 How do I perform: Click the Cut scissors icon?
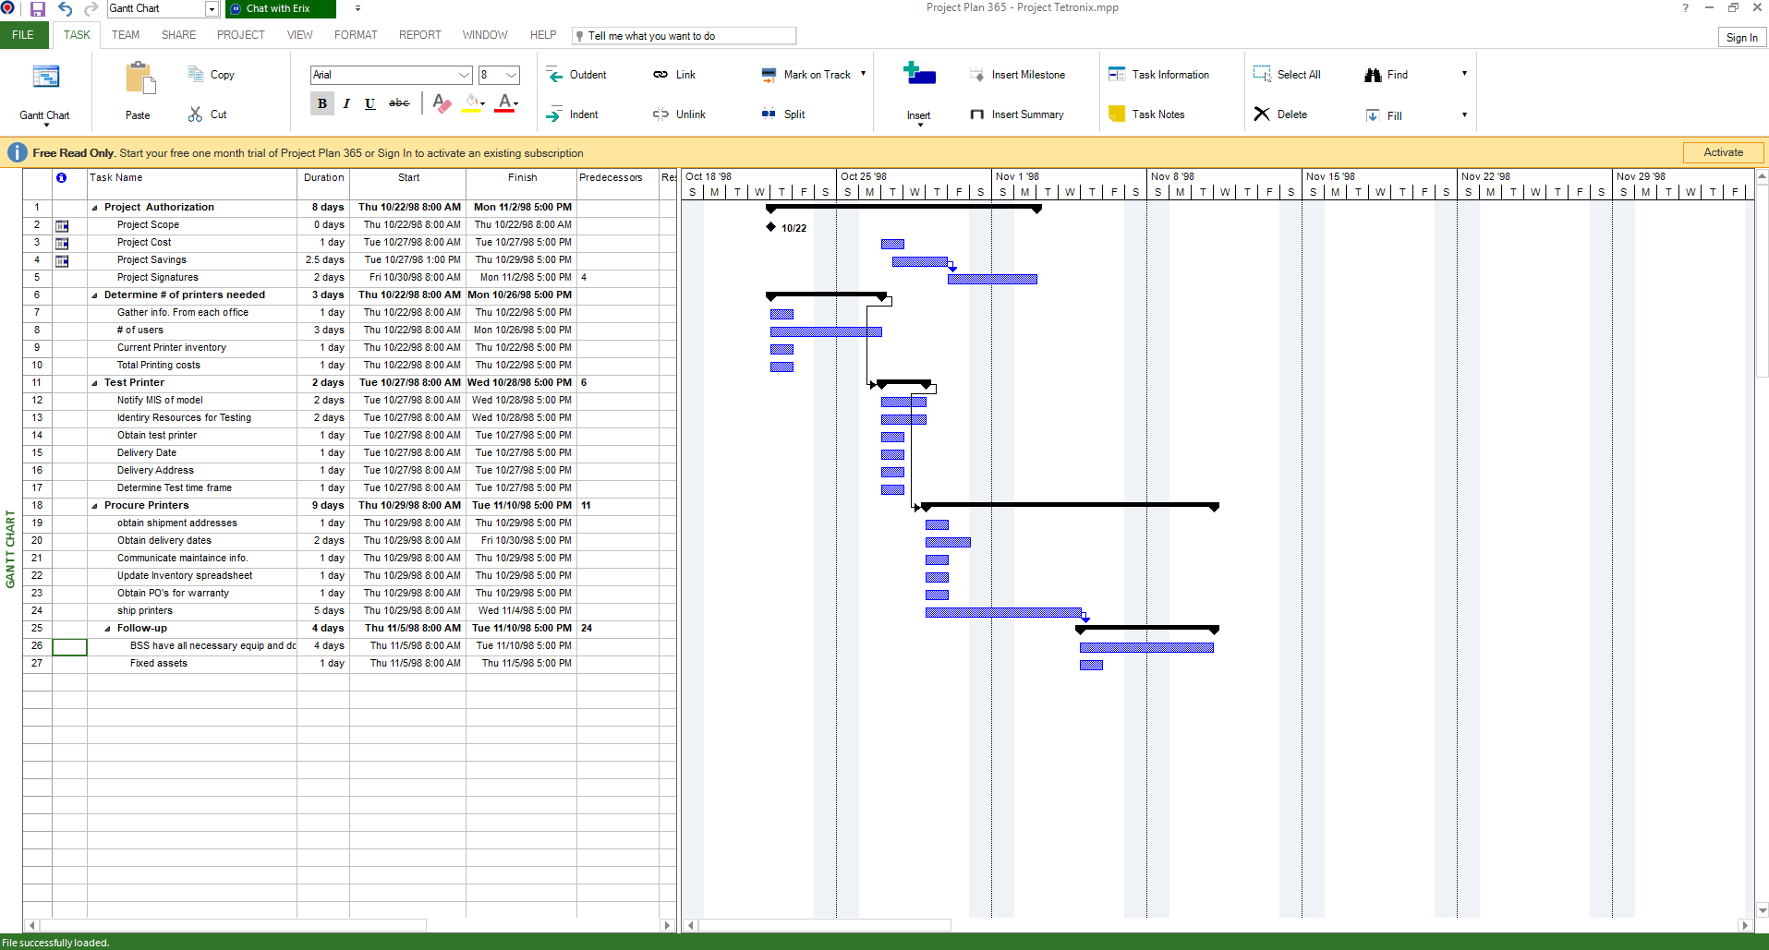click(x=195, y=114)
